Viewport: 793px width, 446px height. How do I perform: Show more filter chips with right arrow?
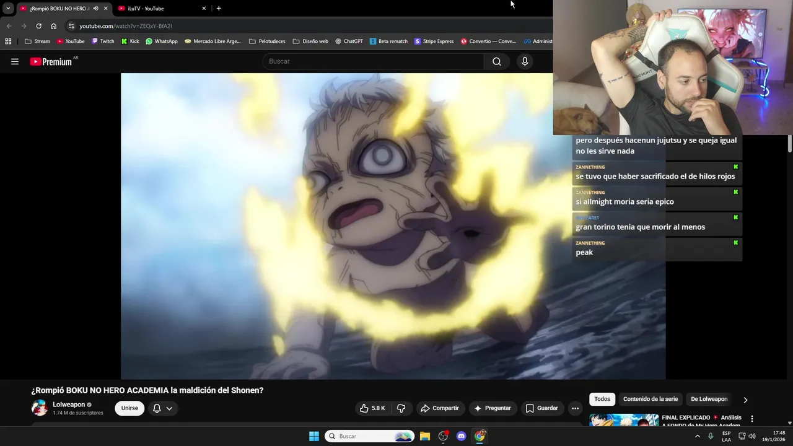point(745,400)
